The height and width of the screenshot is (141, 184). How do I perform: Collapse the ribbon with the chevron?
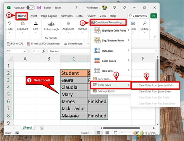[155, 37]
